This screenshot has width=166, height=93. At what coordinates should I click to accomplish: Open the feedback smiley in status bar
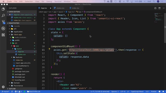(160, 91)
